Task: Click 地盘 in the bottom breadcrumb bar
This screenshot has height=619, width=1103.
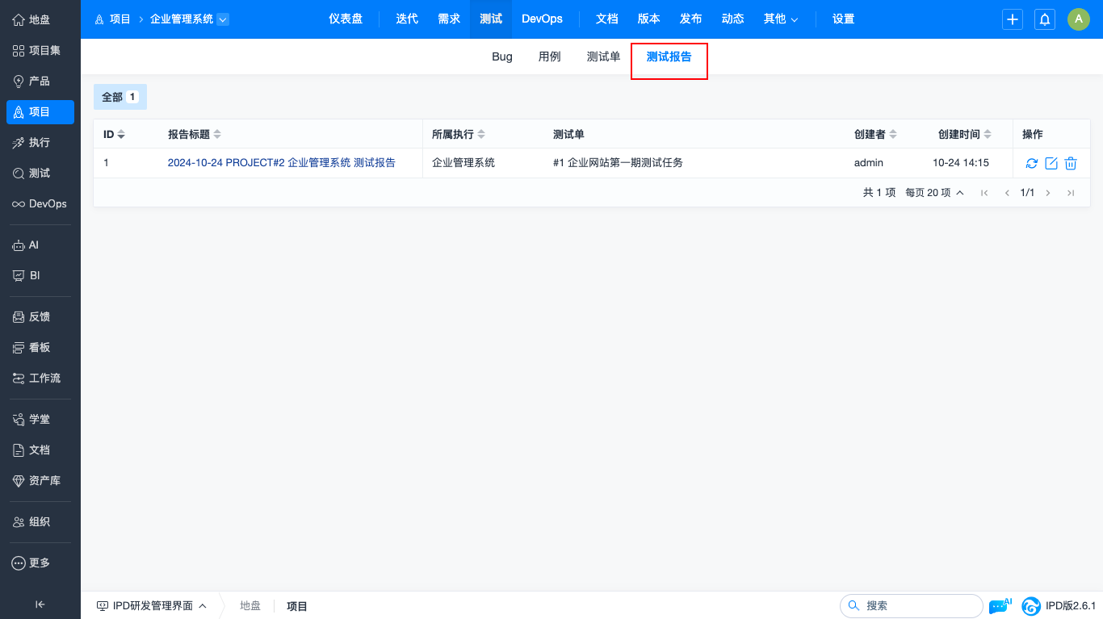Action: pyautogui.click(x=250, y=606)
